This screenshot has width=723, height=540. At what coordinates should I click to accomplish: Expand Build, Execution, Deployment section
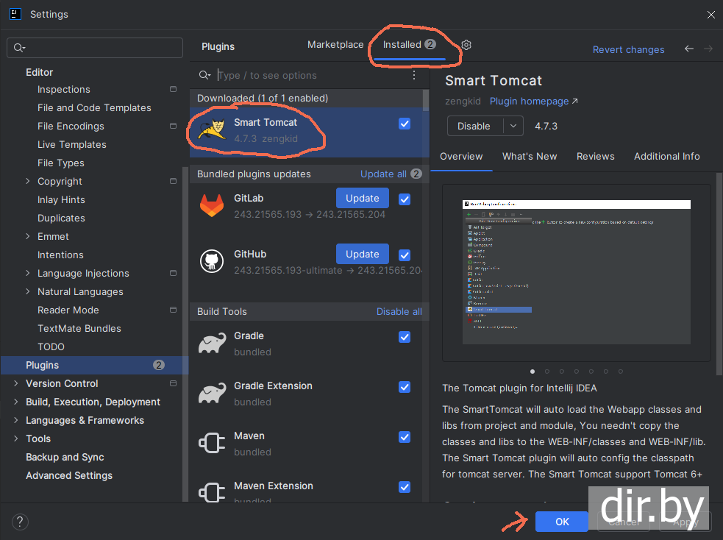coord(16,402)
